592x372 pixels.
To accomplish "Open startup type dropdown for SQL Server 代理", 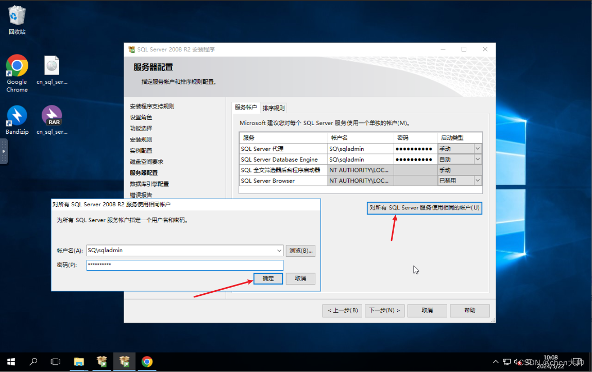I will pyautogui.click(x=478, y=149).
